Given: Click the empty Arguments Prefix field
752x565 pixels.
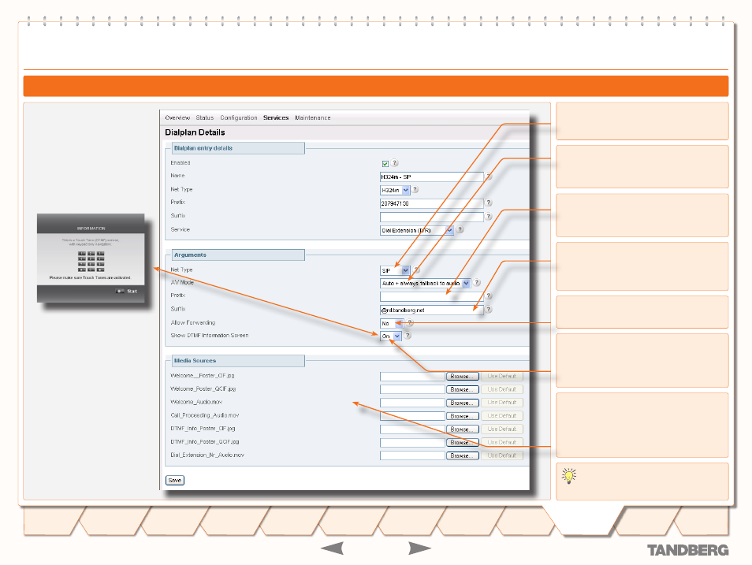Looking at the screenshot, I should pos(432,297).
